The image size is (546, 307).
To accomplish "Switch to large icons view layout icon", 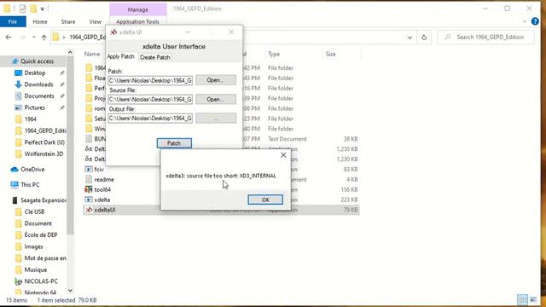I will point(533,299).
